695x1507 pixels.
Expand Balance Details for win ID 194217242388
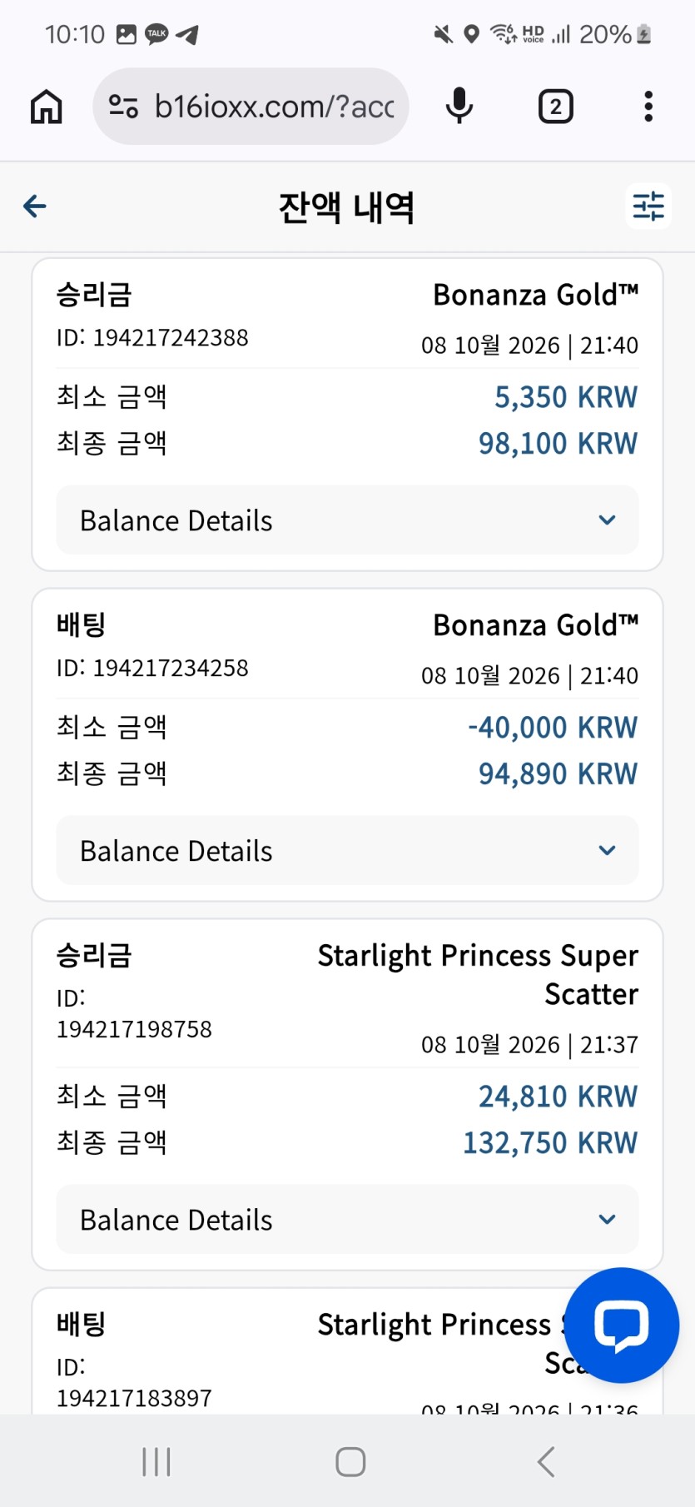(347, 520)
